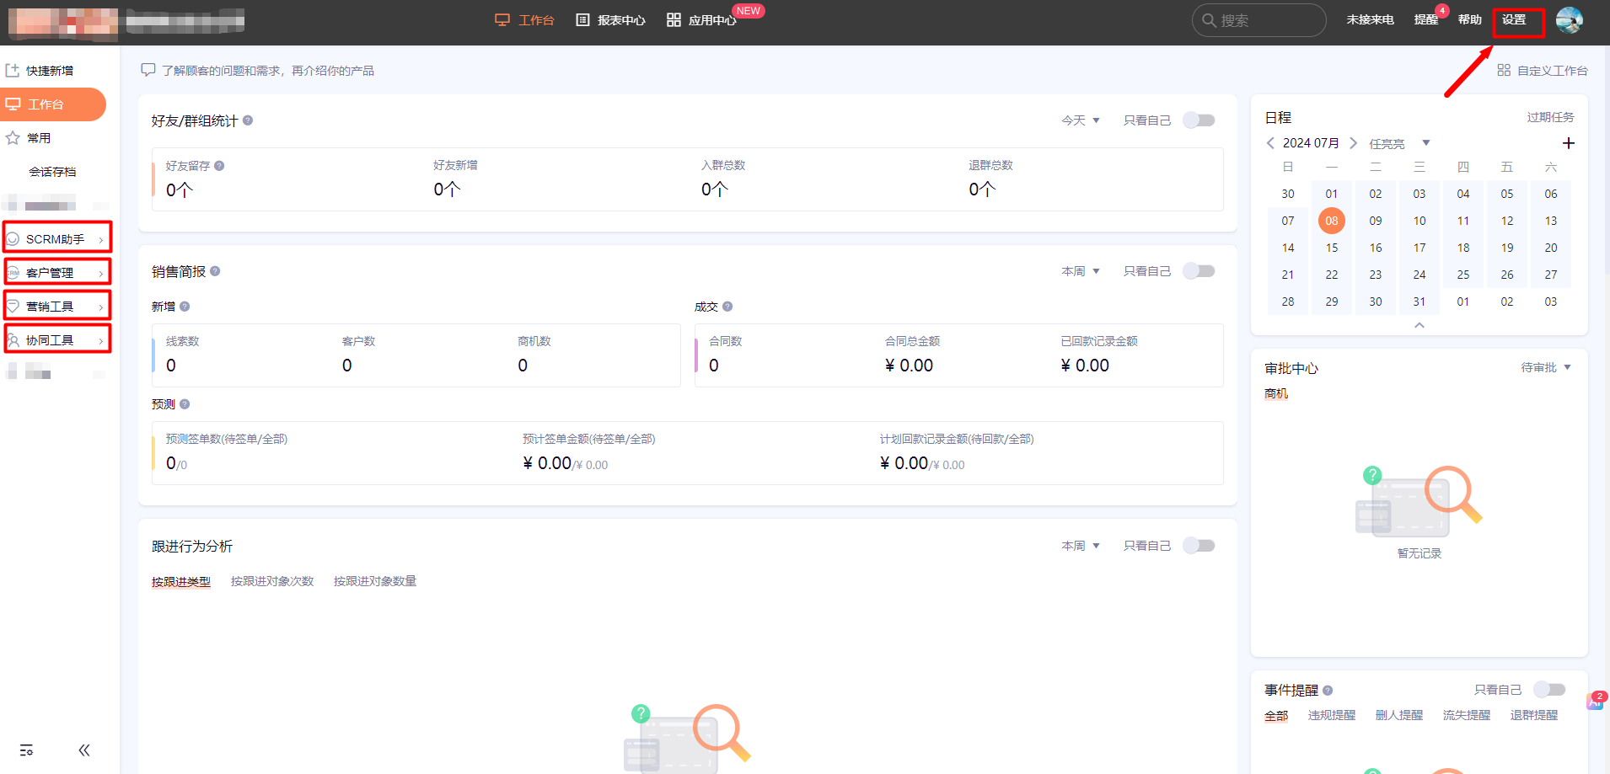Expand the 待审批 dropdown in 审批中心
Image resolution: width=1610 pixels, height=774 pixels.
(x=1546, y=368)
